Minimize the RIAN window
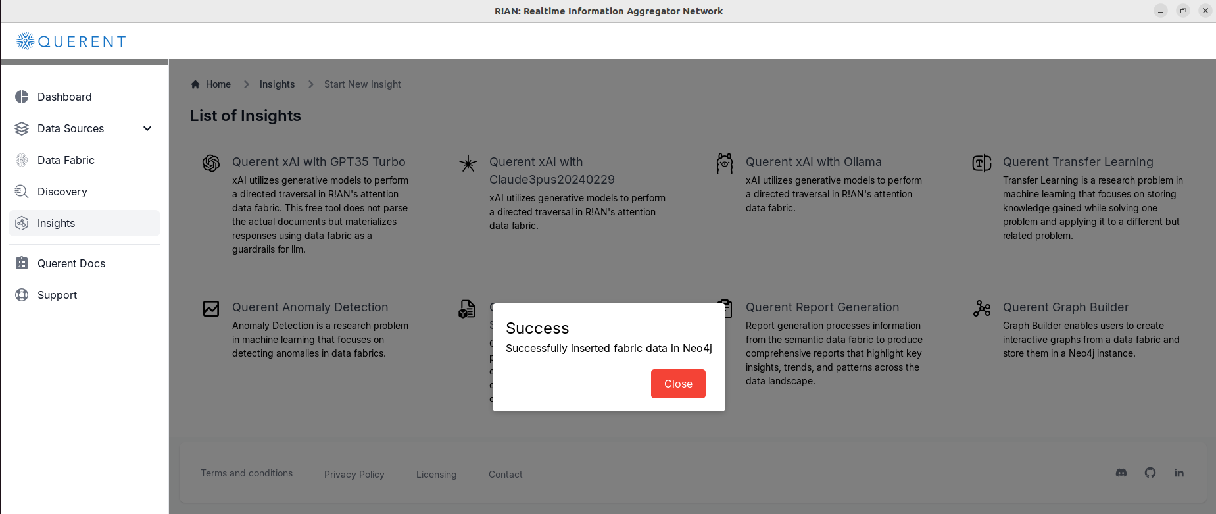1216x514 pixels. (x=1161, y=11)
